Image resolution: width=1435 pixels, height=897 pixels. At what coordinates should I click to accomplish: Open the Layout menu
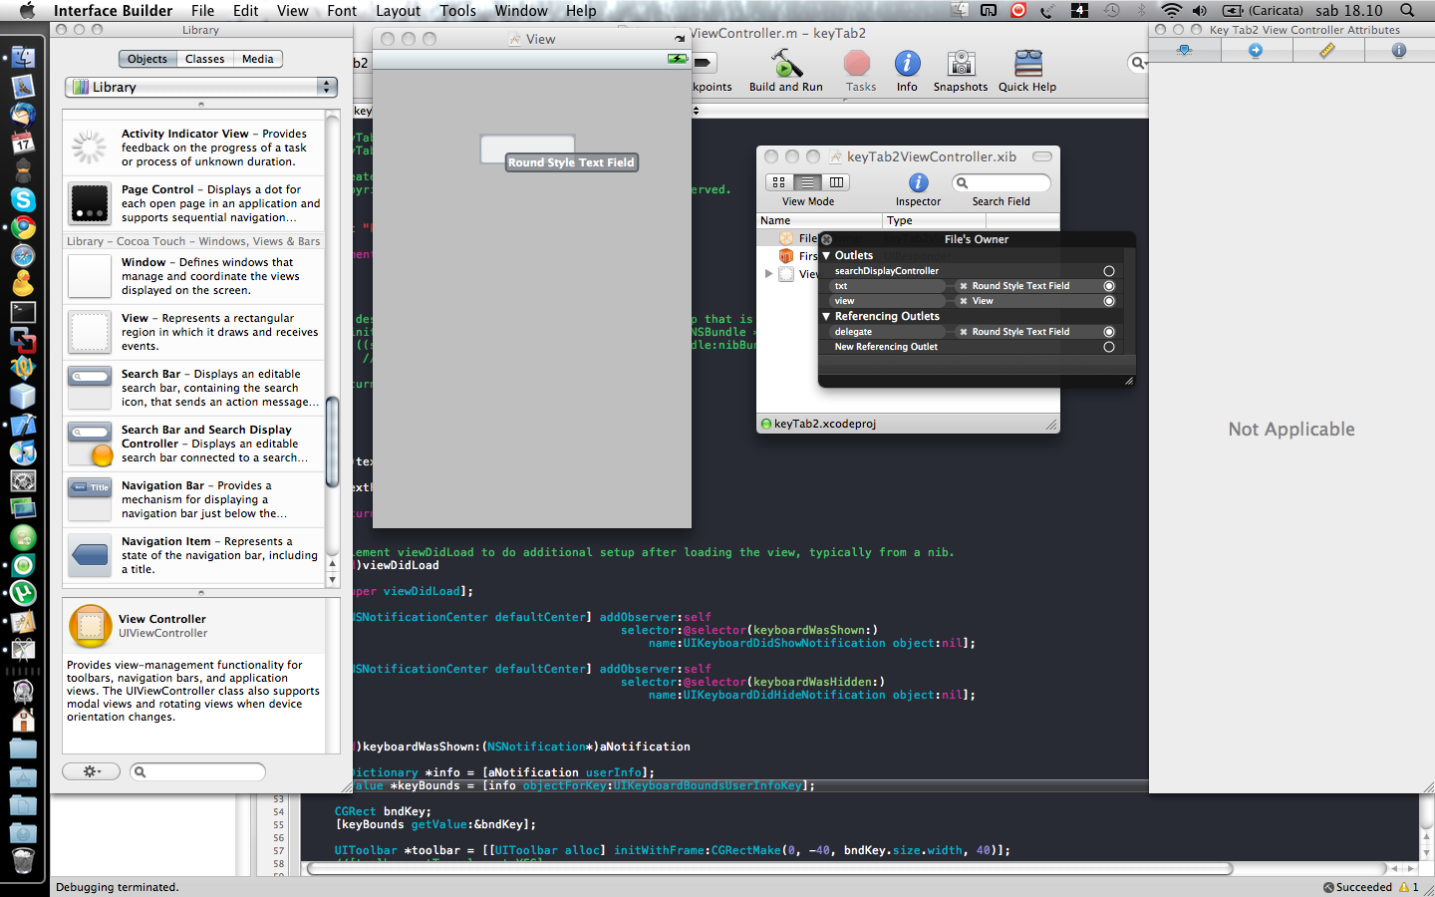click(398, 11)
